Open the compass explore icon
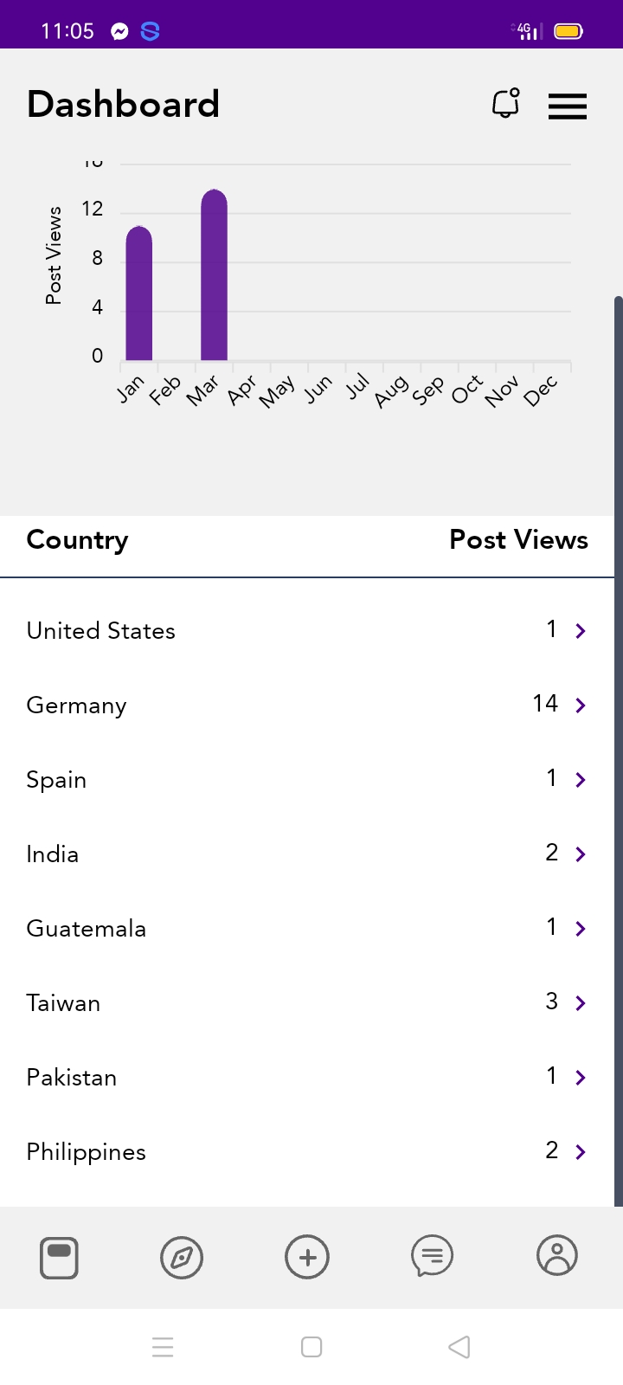623x1385 pixels. click(x=182, y=1257)
